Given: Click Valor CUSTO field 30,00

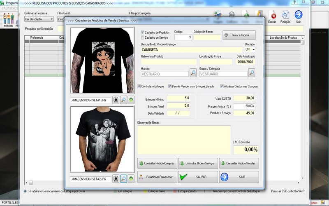Looking at the screenshot, I should pyautogui.click(x=244, y=98).
